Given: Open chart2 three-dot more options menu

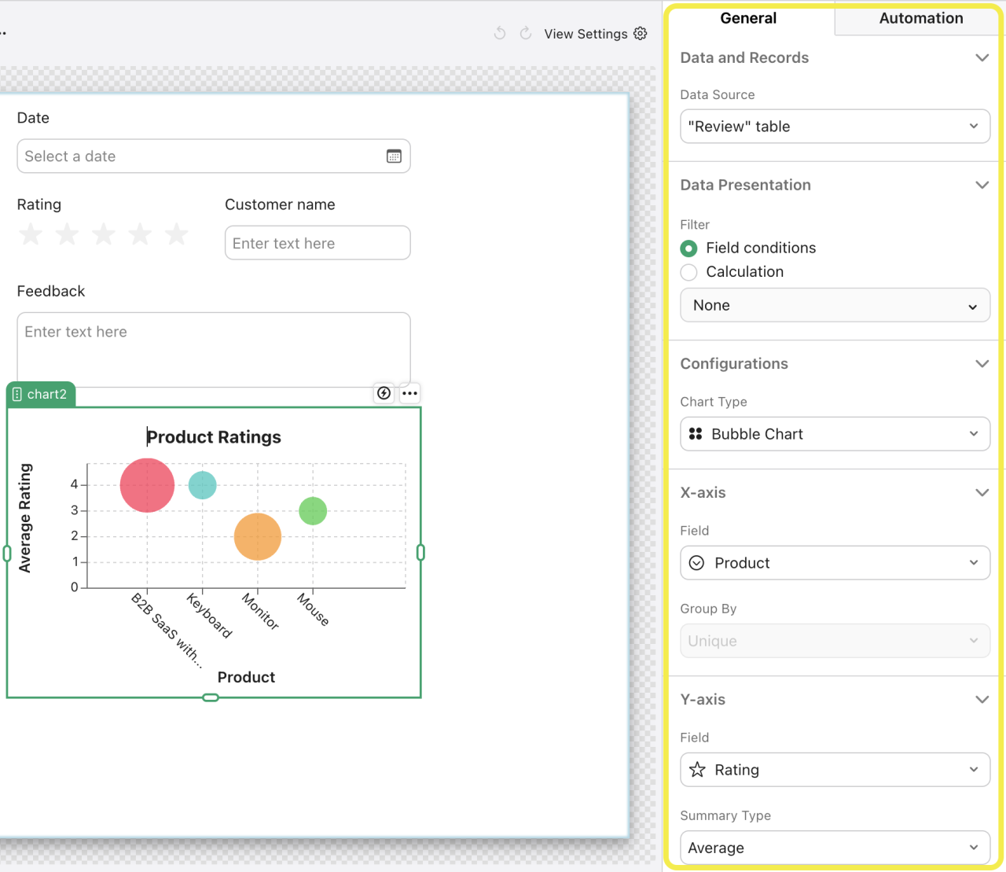Looking at the screenshot, I should point(409,393).
